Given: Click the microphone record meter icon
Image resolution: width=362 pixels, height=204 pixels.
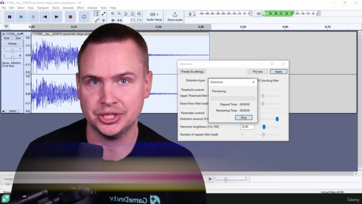Looking at the screenshot, I should pos(190,14).
